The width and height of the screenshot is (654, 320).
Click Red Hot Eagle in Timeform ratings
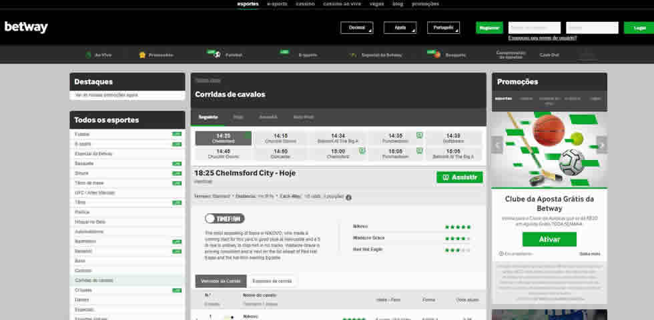[368, 249]
